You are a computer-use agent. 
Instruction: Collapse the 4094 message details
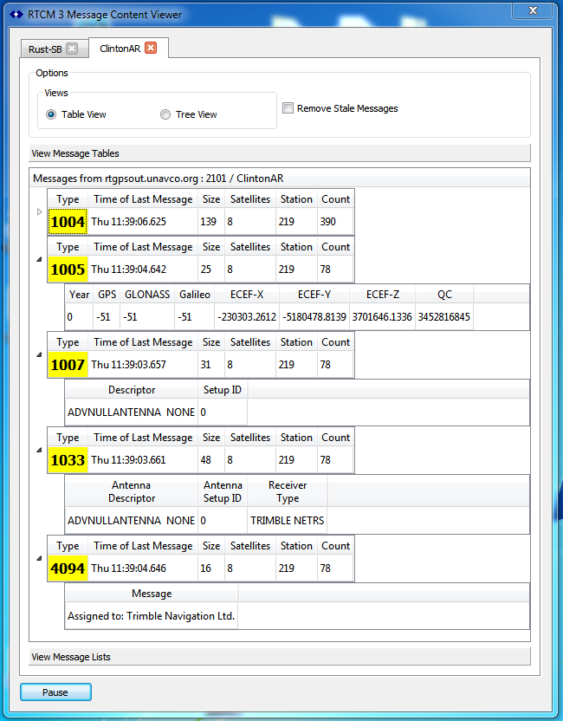coord(39,558)
